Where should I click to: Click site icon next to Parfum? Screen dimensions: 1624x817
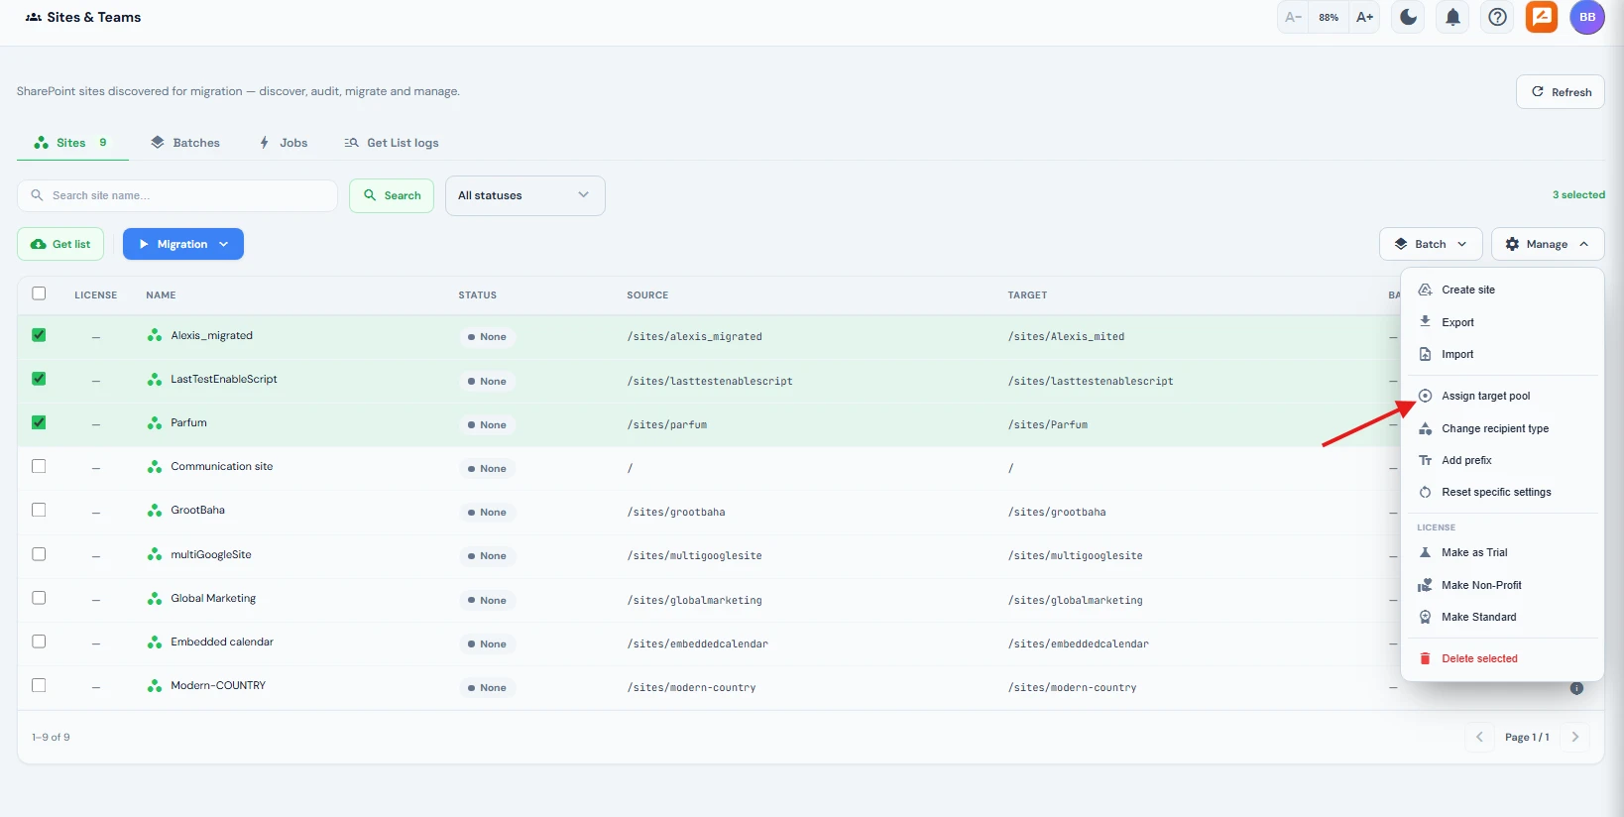[155, 423]
